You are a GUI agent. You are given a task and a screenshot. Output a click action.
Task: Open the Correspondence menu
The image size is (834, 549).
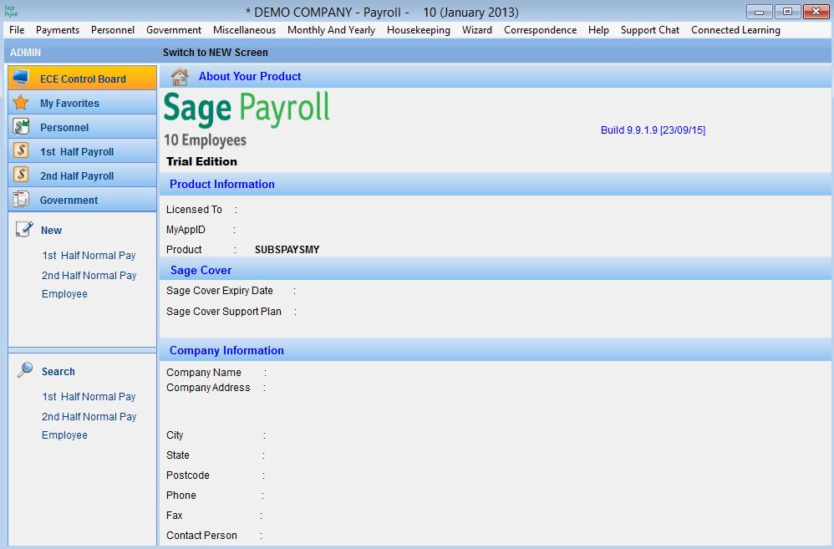pyautogui.click(x=541, y=30)
